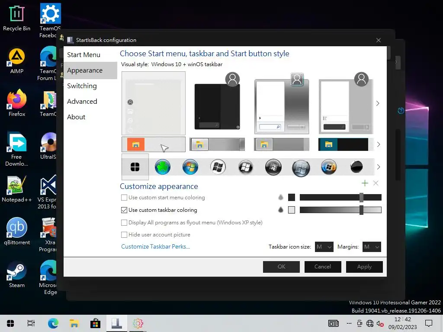The image size is (443, 332).
Task: Open the taskbar Start button
Action: click(x=10, y=323)
